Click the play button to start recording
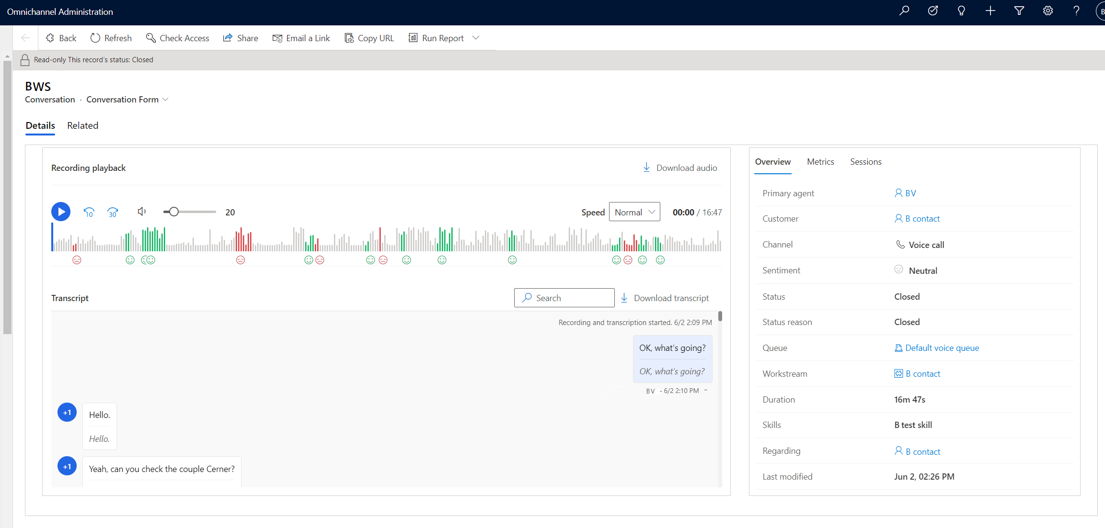 [x=61, y=211]
